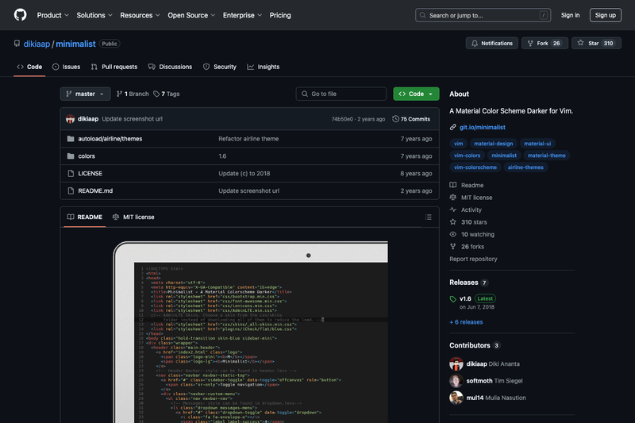
Task: Open the minimalist repository link
Action: pos(75,44)
